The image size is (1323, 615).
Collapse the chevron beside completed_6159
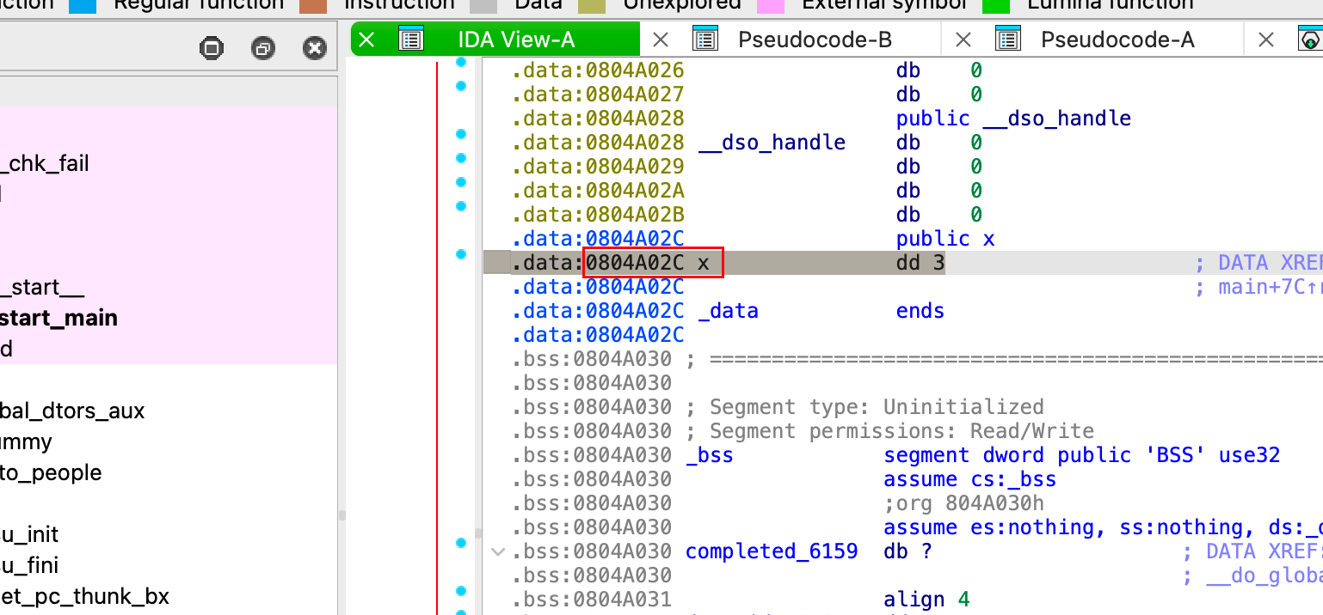click(x=497, y=551)
